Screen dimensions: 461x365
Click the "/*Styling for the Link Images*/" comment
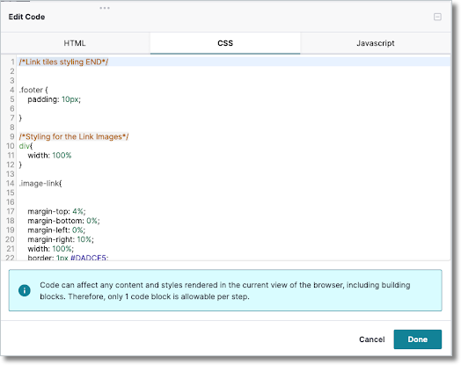coord(74,136)
